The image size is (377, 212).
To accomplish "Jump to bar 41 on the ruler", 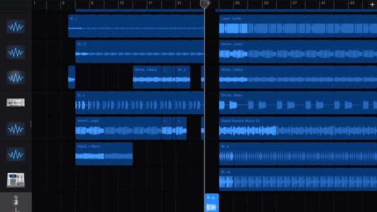I will (323, 3).
